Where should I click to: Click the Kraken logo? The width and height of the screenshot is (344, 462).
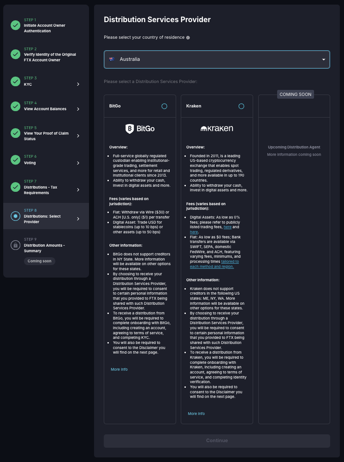point(217,129)
